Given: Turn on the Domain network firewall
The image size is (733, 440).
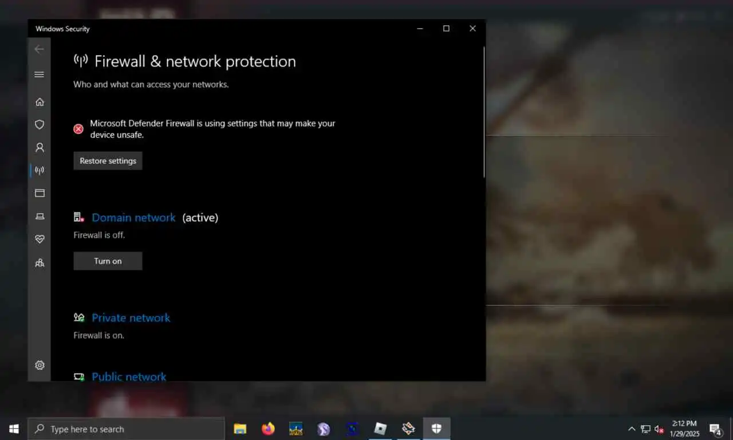Looking at the screenshot, I should point(108,261).
